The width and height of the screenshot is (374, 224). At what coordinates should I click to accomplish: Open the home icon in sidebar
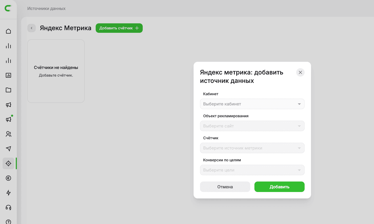pos(8,31)
